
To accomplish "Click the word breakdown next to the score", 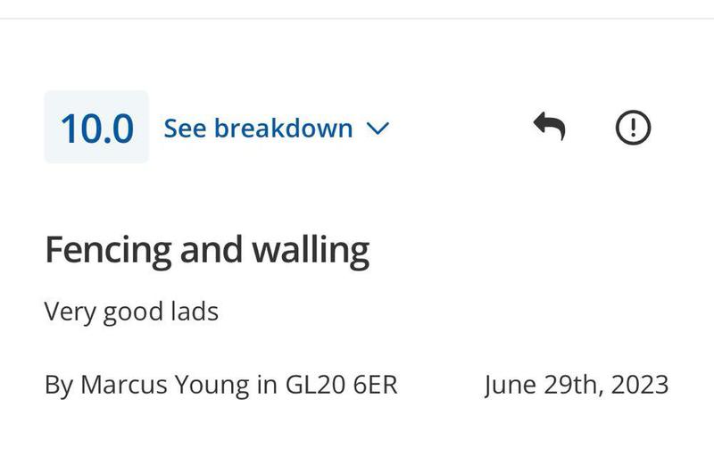I will click(x=284, y=128).
